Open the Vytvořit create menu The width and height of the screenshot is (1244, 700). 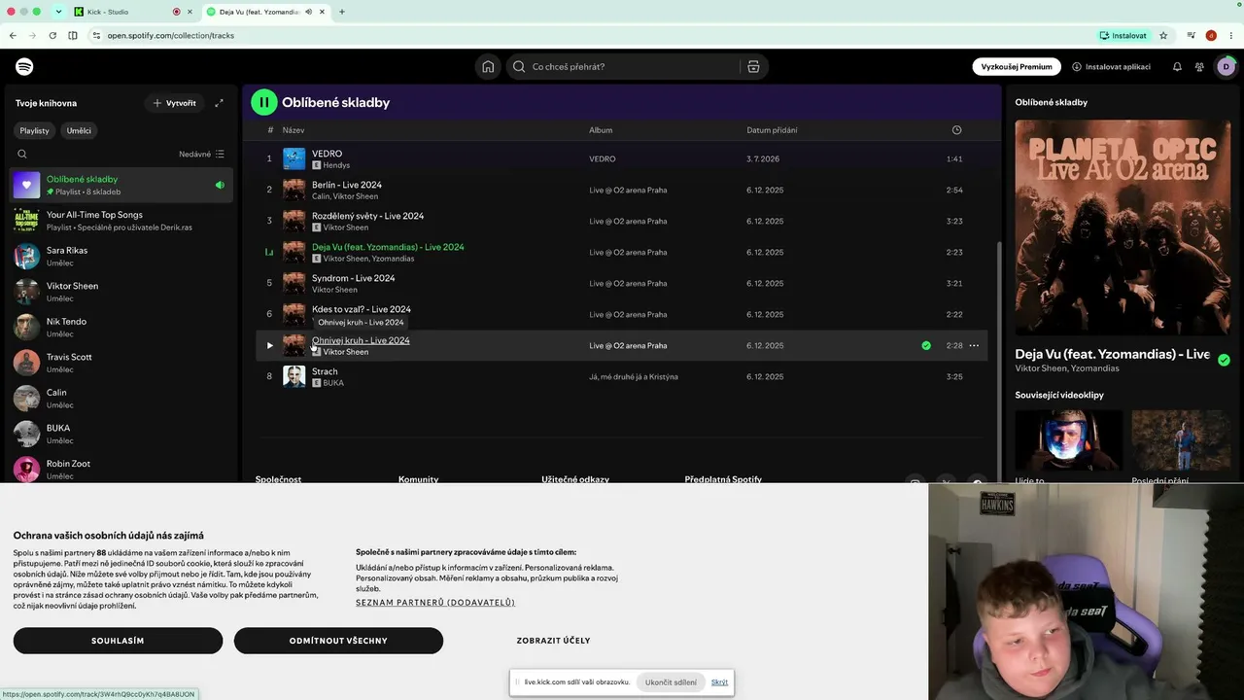(175, 103)
